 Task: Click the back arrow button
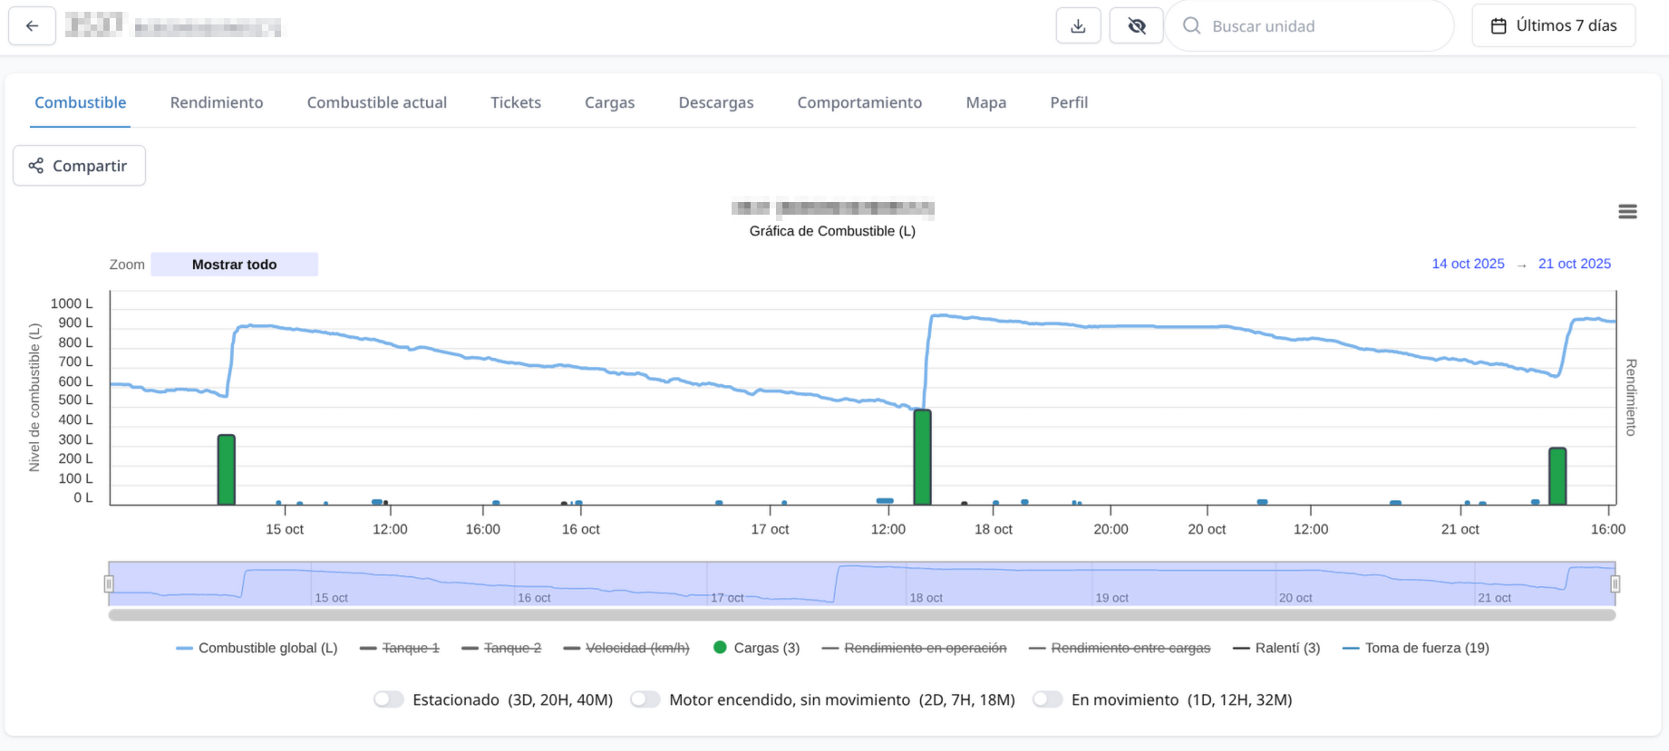pyautogui.click(x=33, y=26)
